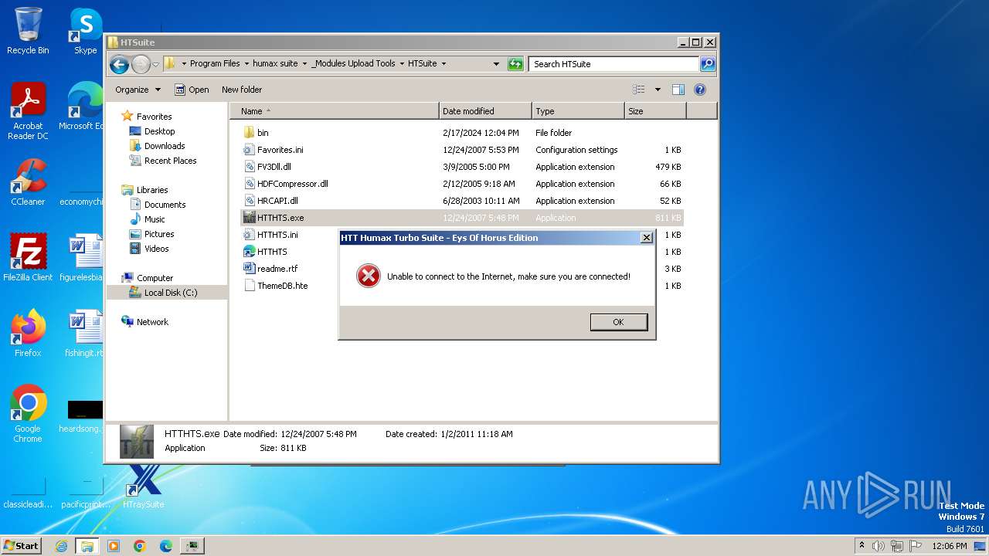Screen dimensions: 989x556
Task: Sort by Size column header
Action: (x=655, y=111)
